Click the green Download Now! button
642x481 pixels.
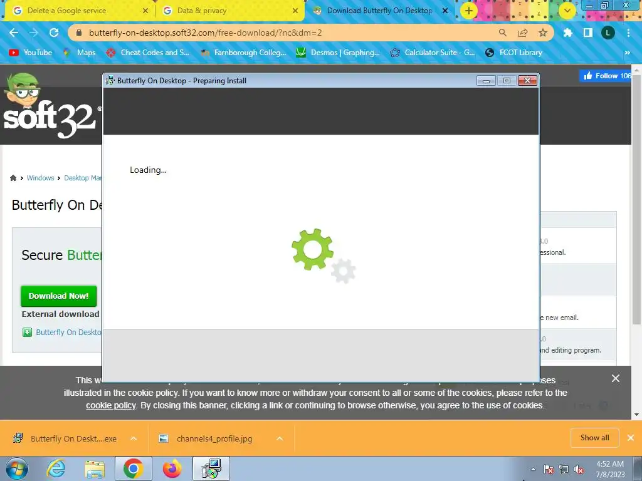[58, 296]
